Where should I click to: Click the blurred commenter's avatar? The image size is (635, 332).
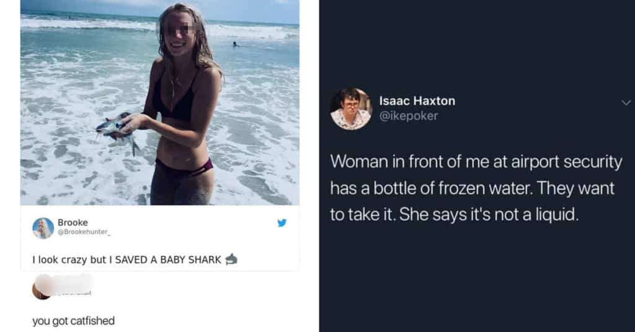click(40, 290)
